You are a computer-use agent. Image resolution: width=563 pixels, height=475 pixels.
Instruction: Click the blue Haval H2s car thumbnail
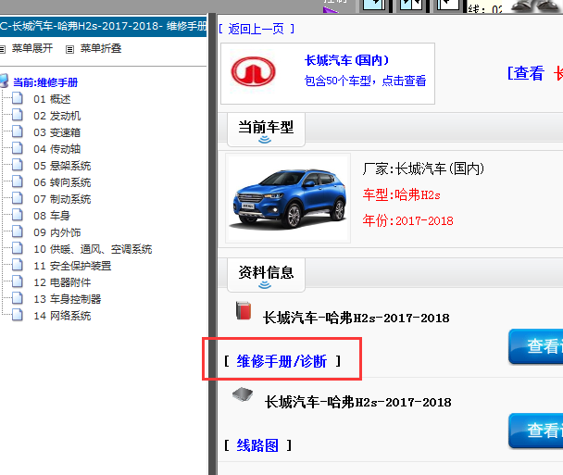(288, 198)
